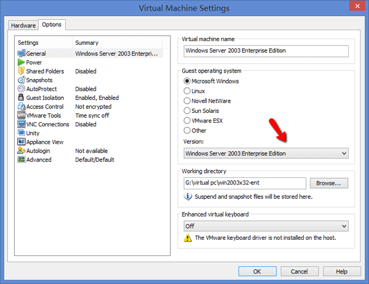Select the Guest Isolation lock icon
This screenshot has width=369, height=284.
22,98
